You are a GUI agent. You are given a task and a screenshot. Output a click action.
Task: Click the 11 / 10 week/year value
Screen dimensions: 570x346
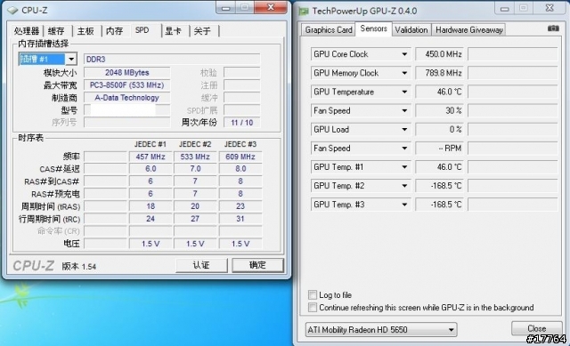pos(242,123)
